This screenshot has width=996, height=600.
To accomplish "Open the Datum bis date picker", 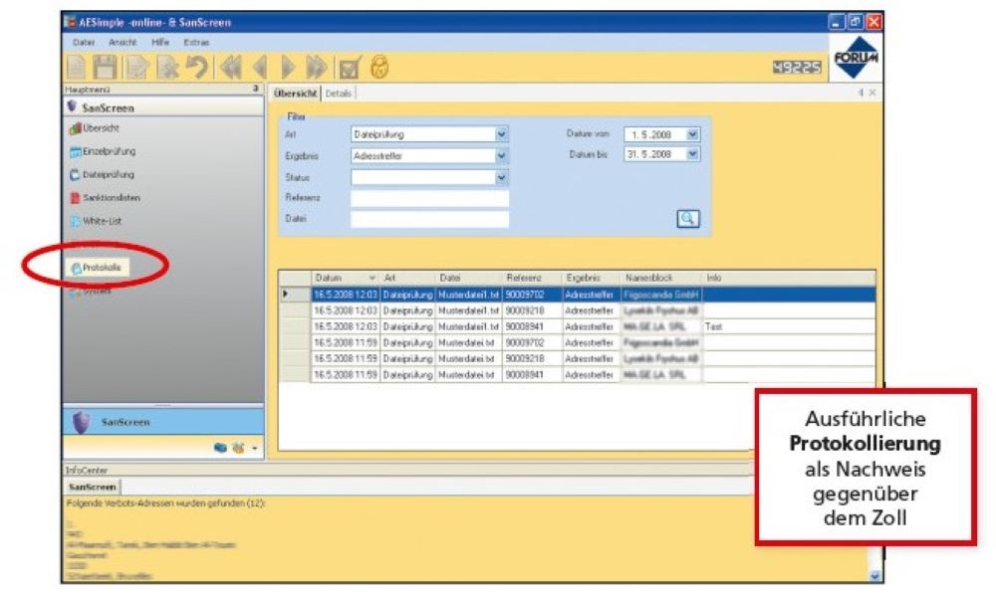I will (x=693, y=154).
